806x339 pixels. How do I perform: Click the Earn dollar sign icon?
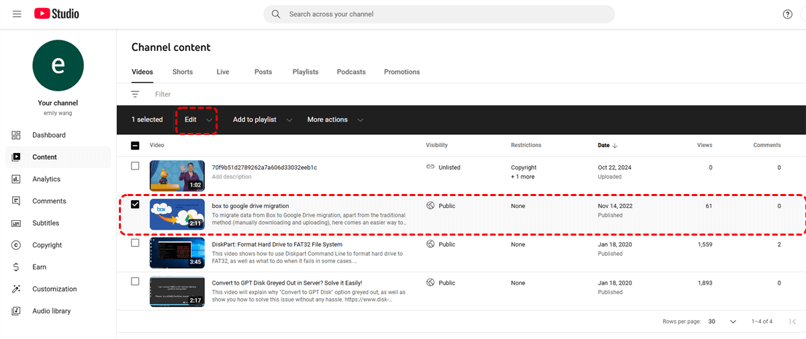click(x=17, y=267)
